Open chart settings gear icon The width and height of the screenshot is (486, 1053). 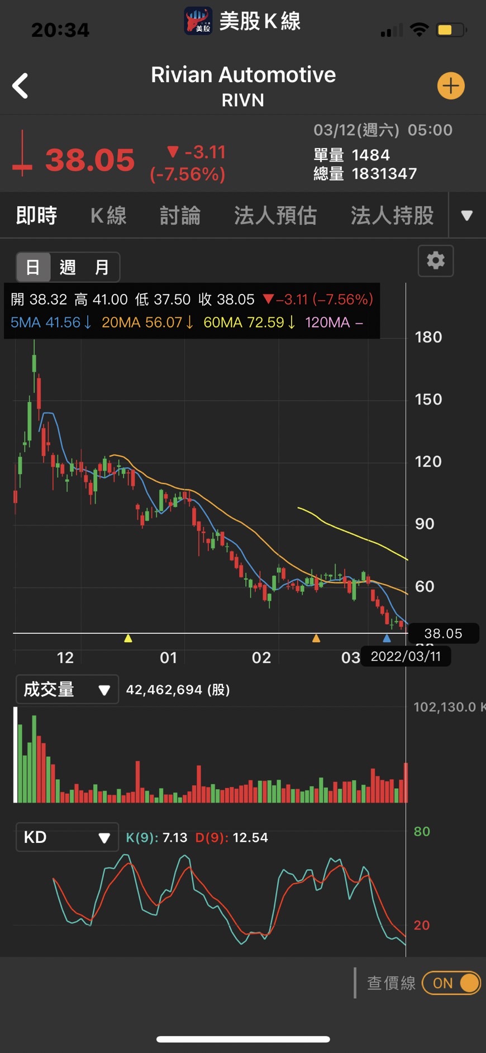[x=436, y=260]
